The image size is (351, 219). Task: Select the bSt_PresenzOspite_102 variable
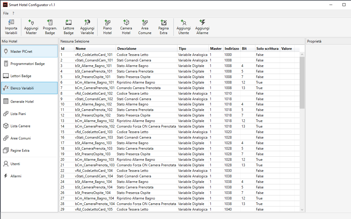point(180,115)
